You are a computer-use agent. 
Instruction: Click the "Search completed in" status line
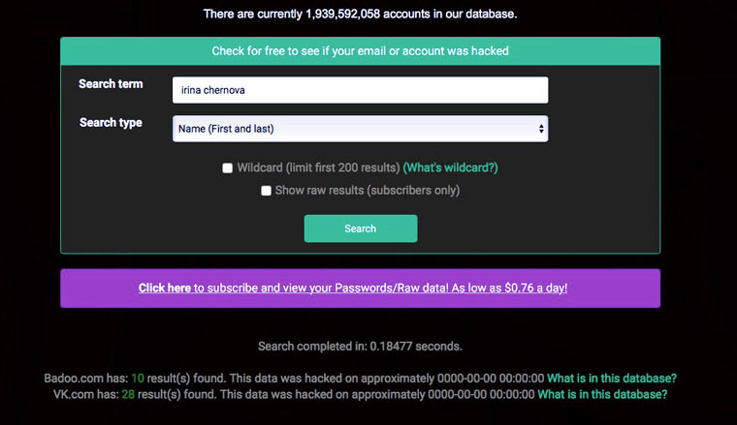point(360,346)
